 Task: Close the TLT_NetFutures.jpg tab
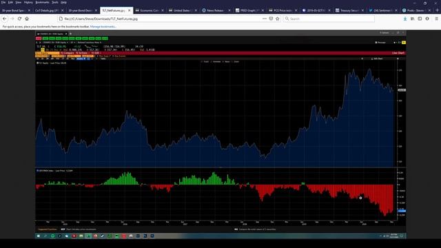[x=130, y=10]
